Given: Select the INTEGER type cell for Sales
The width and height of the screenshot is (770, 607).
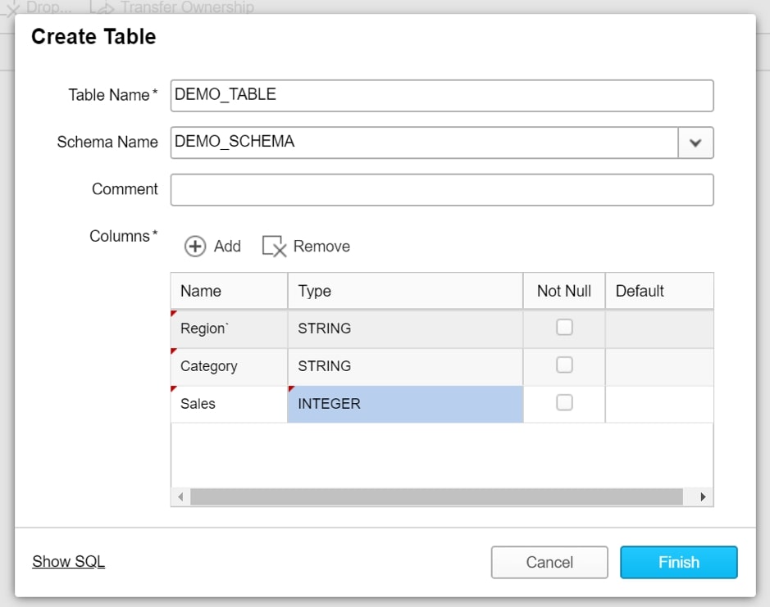Looking at the screenshot, I should pos(405,404).
